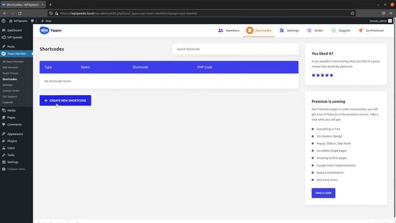This screenshot has height=223, width=396.
Task: Click the New item in admin bar
Action: click(x=46, y=21)
